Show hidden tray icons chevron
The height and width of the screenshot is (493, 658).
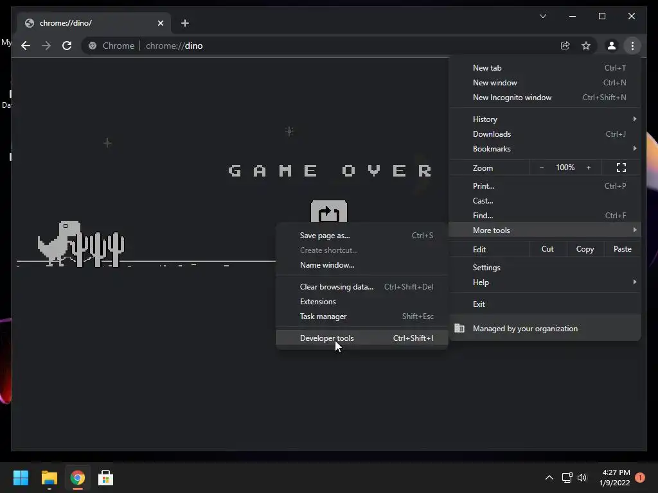click(x=549, y=478)
